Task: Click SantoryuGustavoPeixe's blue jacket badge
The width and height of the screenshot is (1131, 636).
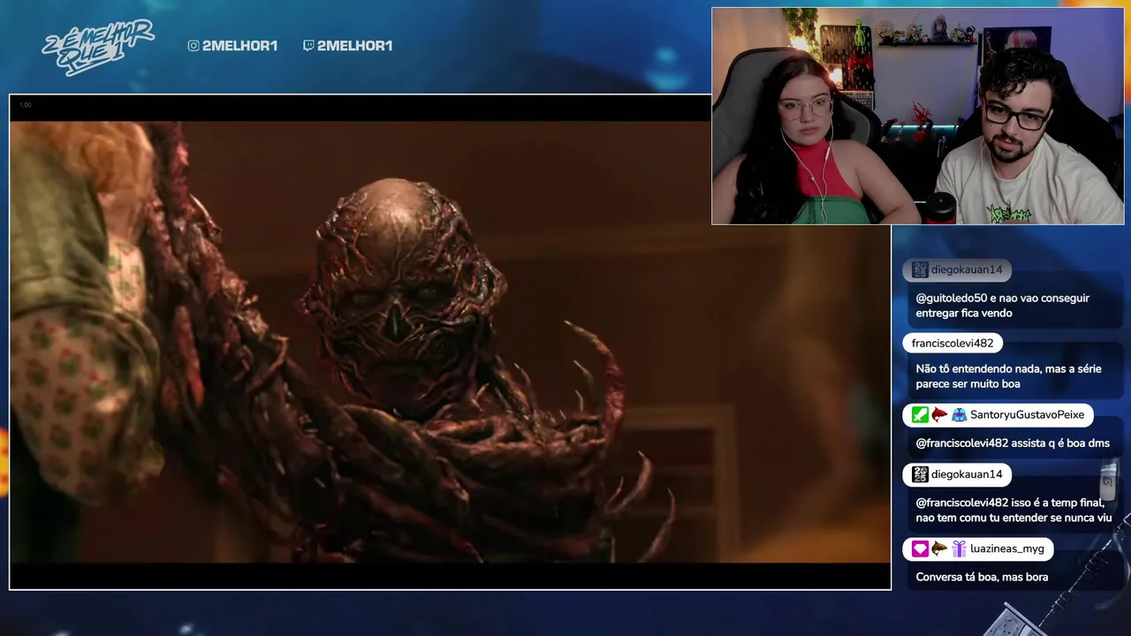Action: coord(959,415)
